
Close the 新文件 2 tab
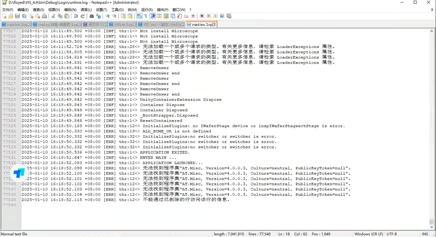pos(105,24)
